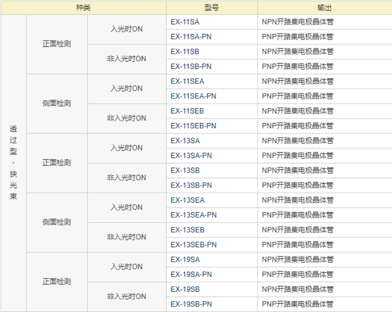This screenshot has height=312, width=392.
Task: Select model EX-11SA-PN
Action: (191, 37)
